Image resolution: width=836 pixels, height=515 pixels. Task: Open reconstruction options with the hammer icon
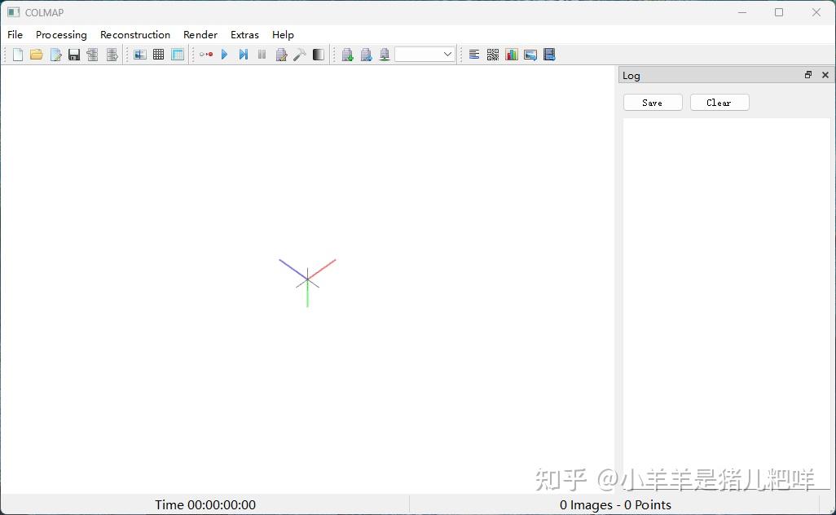pyautogui.click(x=300, y=55)
